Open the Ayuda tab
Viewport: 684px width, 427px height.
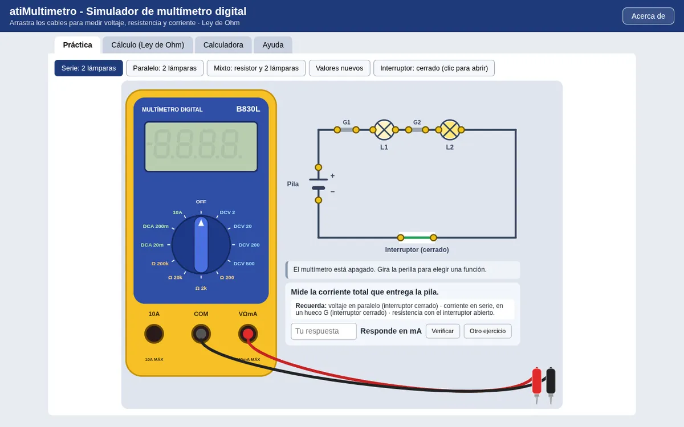point(273,45)
